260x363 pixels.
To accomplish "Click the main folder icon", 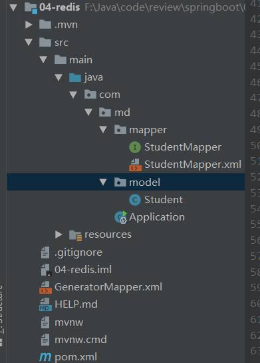I will (61, 59).
